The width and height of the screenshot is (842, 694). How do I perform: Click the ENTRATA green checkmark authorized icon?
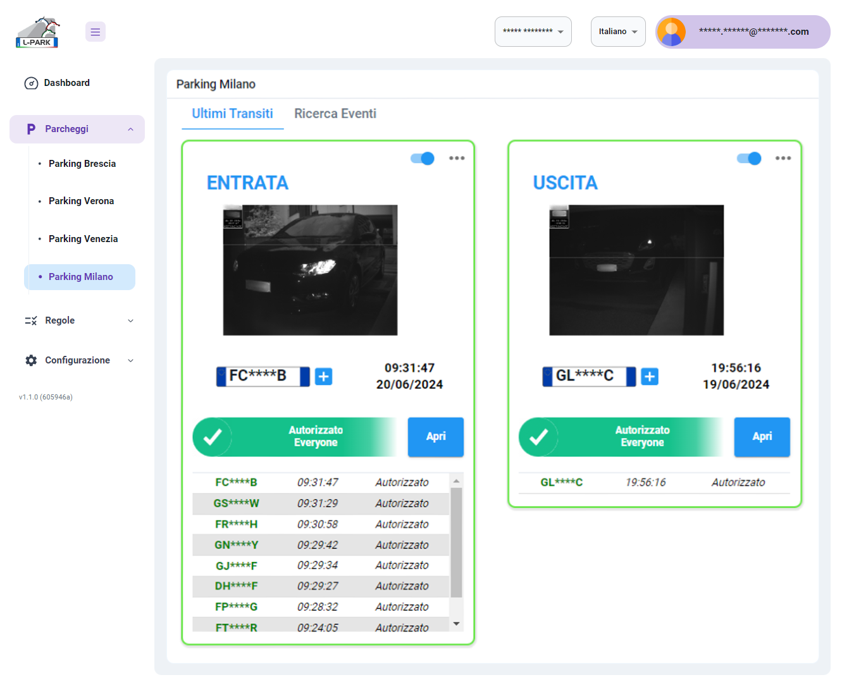[213, 437]
